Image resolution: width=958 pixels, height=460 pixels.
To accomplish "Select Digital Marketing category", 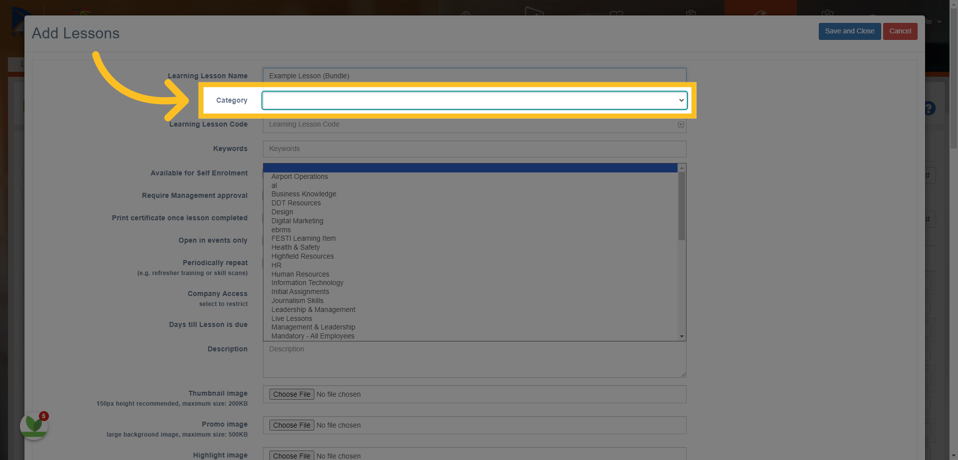I will [x=471, y=221].
